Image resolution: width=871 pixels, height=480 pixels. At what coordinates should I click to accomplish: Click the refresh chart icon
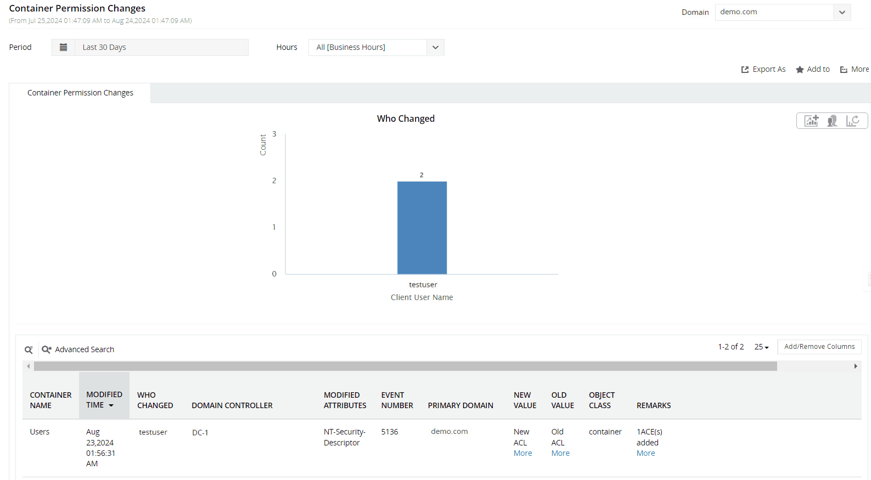click(x=852, y=121)
